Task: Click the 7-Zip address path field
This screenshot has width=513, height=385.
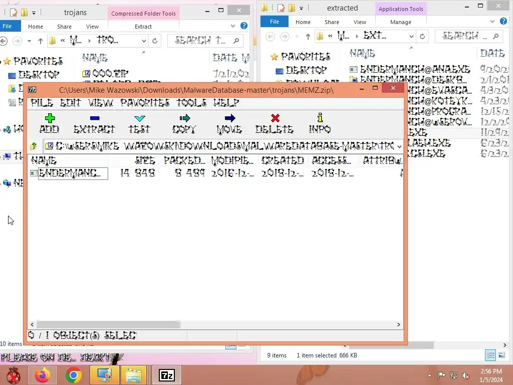Action: click(219, 146)
